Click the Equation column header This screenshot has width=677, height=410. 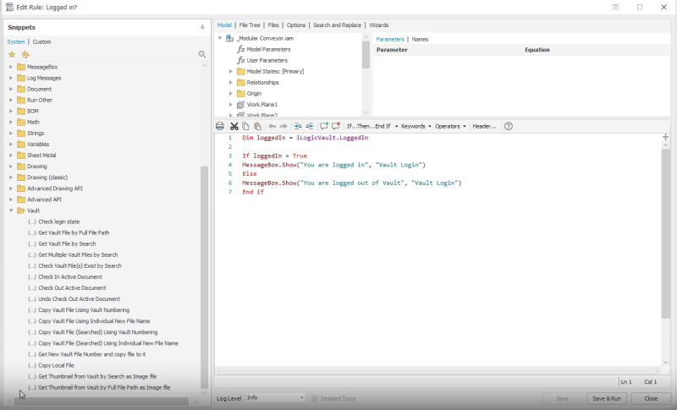click(537, 50)
